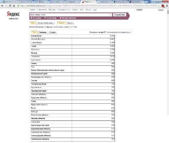169x143 pixels.
Task: Click the browser forward arrow
Action: [x=6, y=6]
